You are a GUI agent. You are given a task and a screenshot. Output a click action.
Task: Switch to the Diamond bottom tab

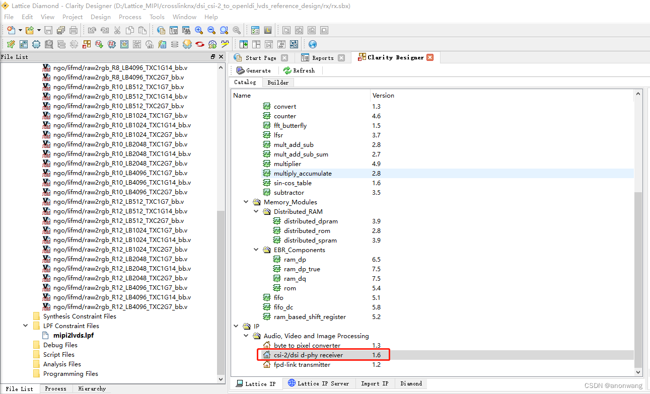pos(411,383)
